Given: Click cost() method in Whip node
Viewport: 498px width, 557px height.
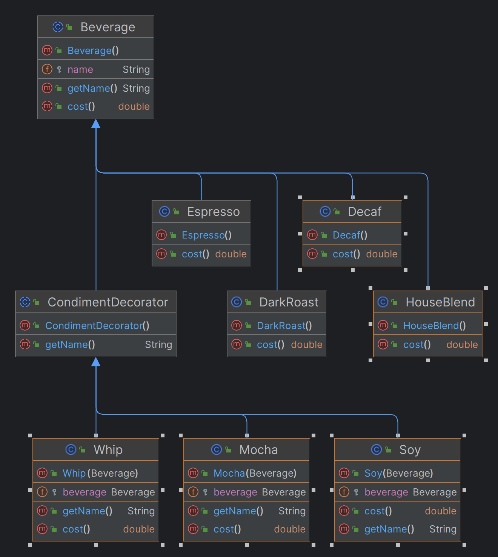Looking at the screenshot, I should tap(76, 529).
